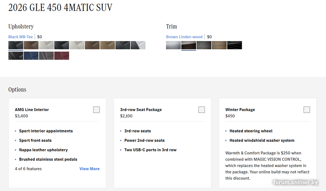Expand the Nappa leather upholstery feature

coord(43,150)
